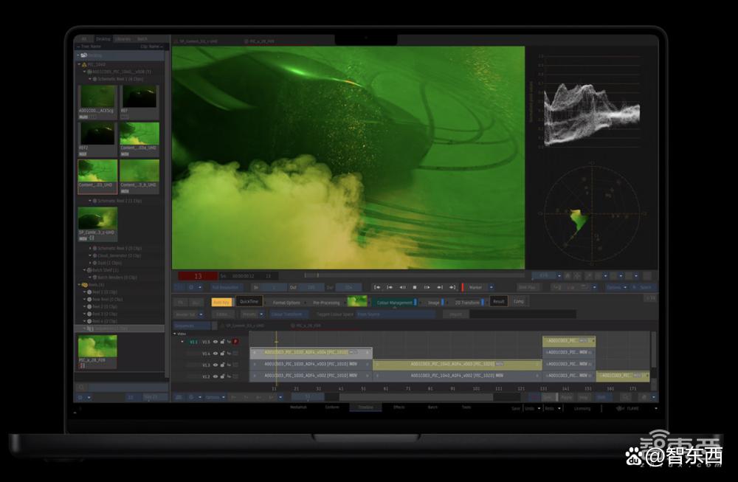Hide track V1.5 with its eye icon

tap(215, 342)
